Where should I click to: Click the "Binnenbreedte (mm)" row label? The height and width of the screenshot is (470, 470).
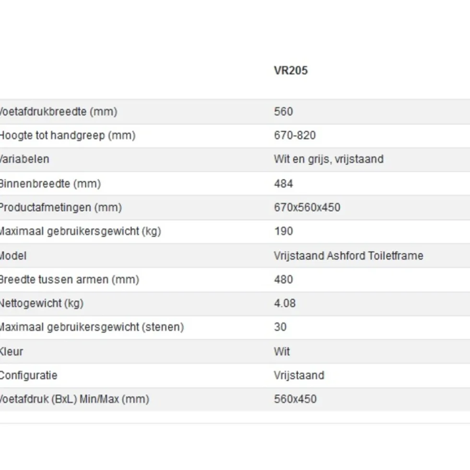pyautogui.click(x=49, y=184)
